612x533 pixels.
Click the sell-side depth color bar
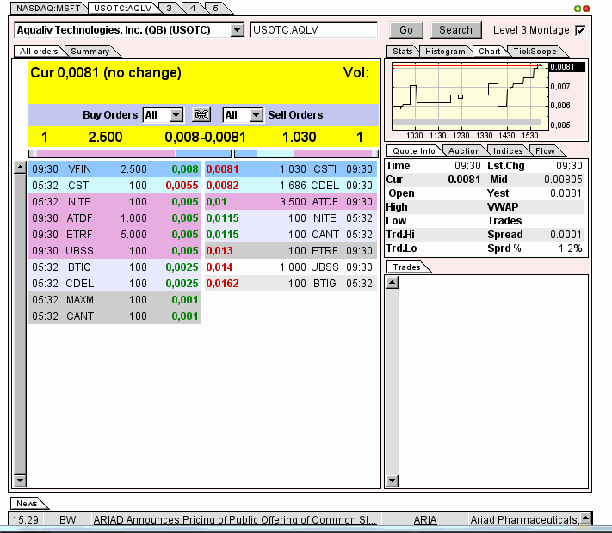(x=306, y=154)
